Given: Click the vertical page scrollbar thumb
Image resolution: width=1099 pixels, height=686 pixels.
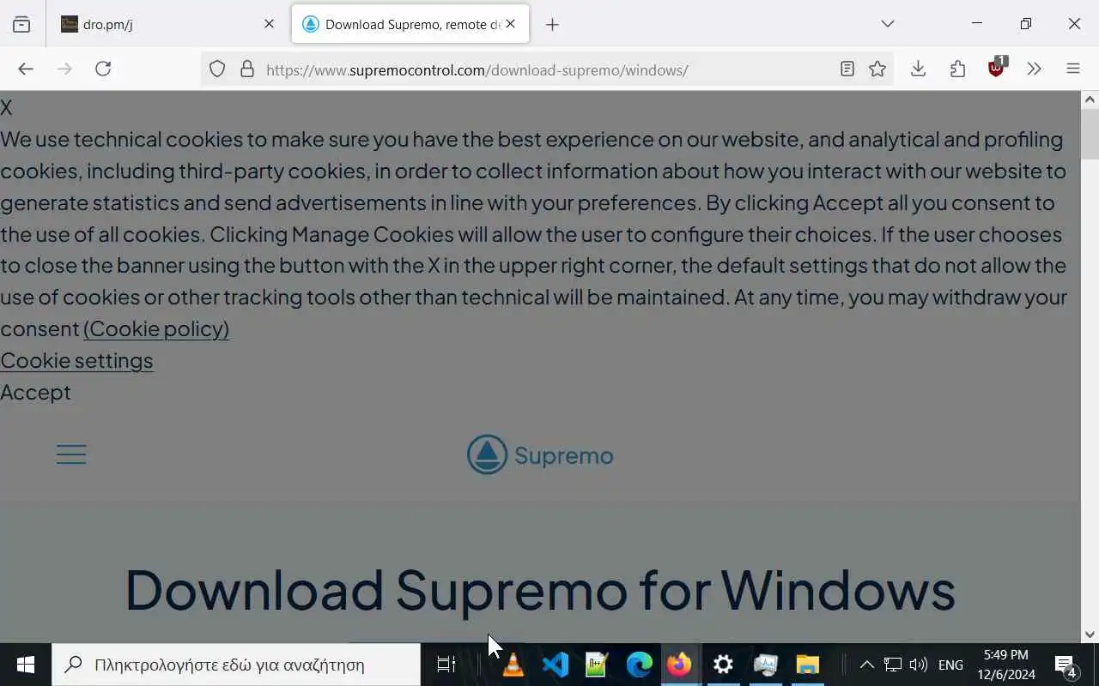Looking at the screenshot, I should [1090, 134].
